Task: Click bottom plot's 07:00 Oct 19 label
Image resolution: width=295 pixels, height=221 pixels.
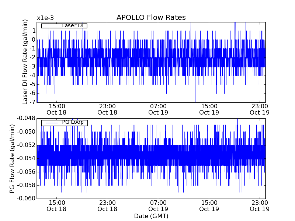Action: [x=158, y=206]
